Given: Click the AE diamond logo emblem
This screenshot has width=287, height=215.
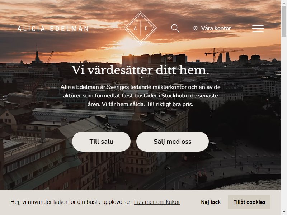Looking at the screenshot, I should tap(141, 28).
